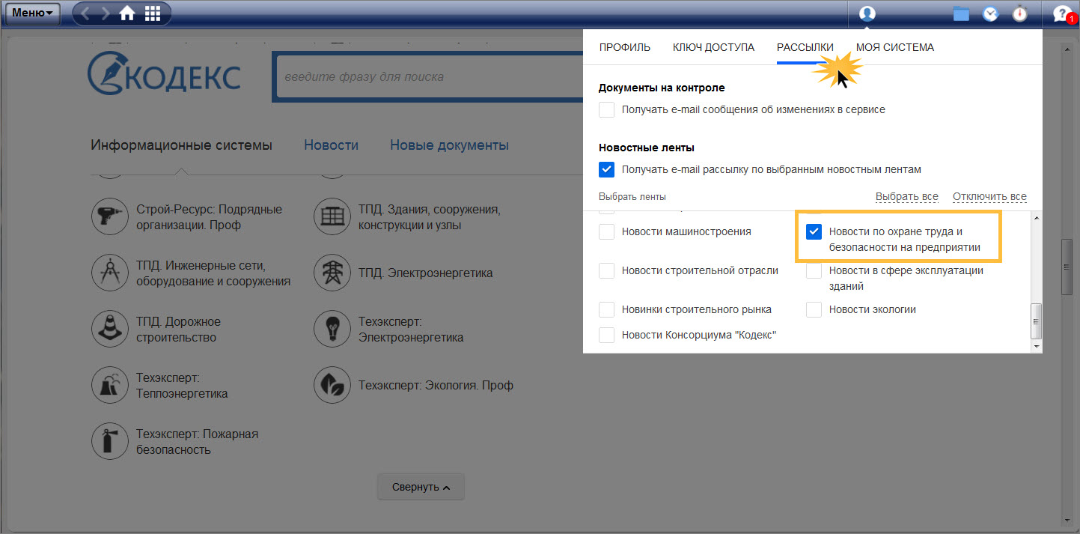Click the Home icon in top toolbar
The width and height of the screenshot is (1080, 534).
[128, 13]
